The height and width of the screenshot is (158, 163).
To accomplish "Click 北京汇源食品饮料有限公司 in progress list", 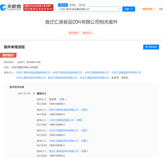I will 64,141.
